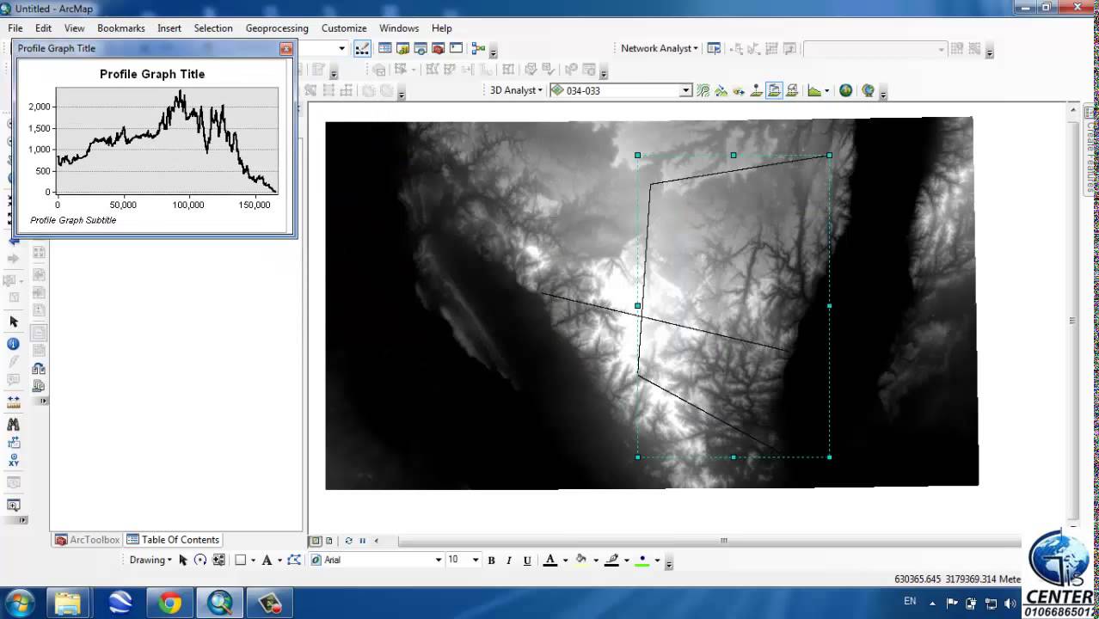The image size is (1099, 619).
Task: Expand the font color dropdown arrow
Action: pyautogui.click(x=565, y=561)
